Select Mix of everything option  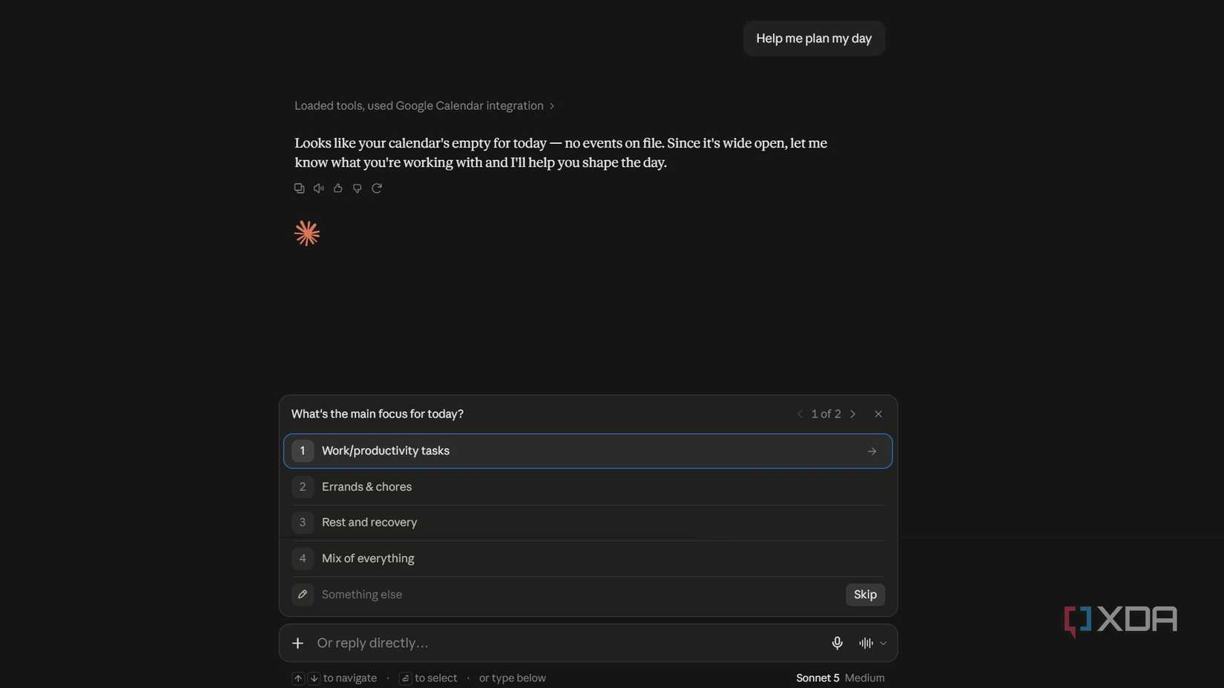point(588,558)
